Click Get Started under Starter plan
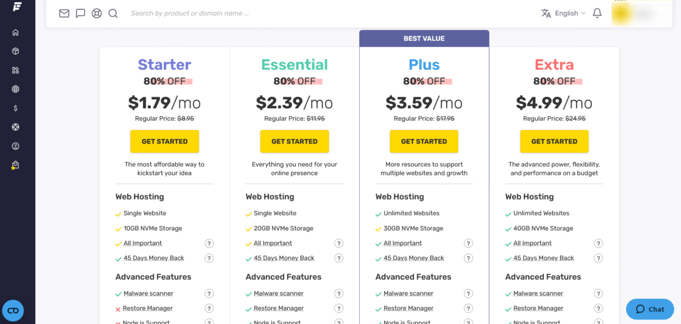The image size is (681, 324). (165, 141)
